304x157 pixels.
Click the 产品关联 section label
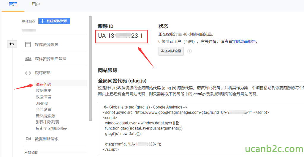coord(31,153)
